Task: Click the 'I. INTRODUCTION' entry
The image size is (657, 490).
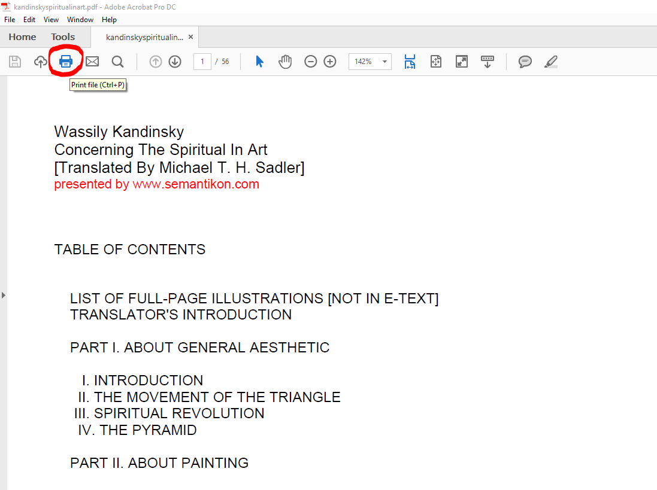Action: 143,381
